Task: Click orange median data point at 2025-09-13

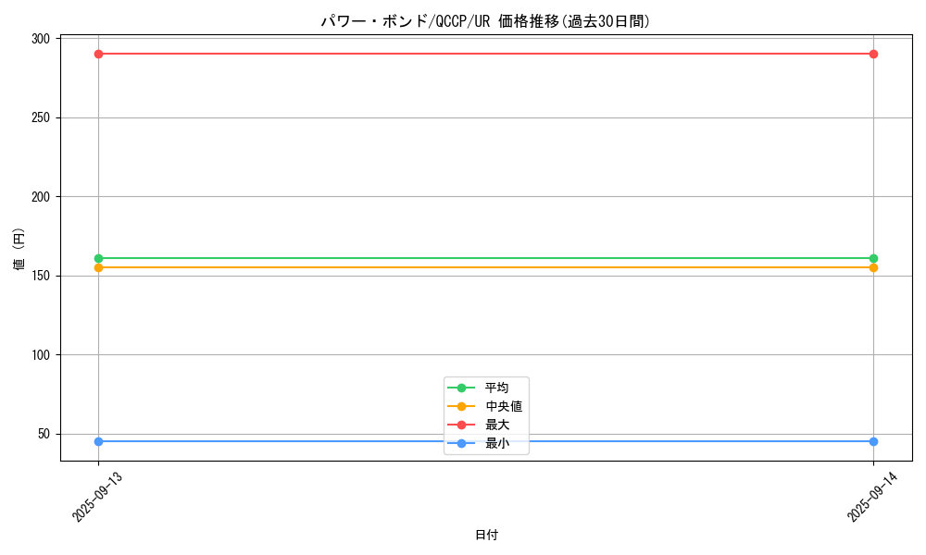Action: coord(99,267)
